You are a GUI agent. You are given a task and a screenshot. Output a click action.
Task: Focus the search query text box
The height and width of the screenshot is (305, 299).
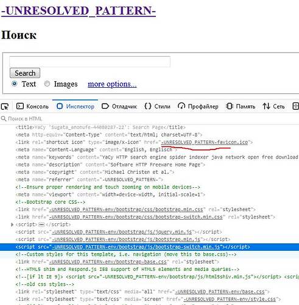point(90,62)
